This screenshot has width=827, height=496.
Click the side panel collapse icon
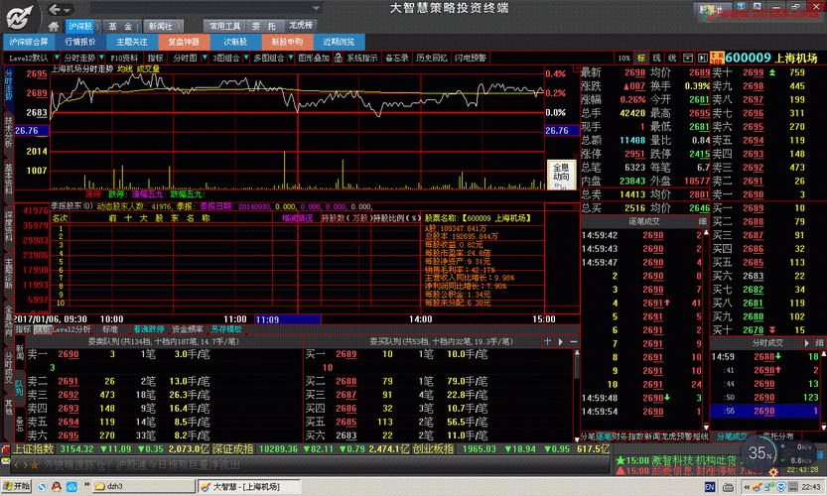point(703,58)
